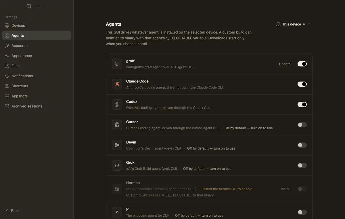Click the graff description text

160,67
